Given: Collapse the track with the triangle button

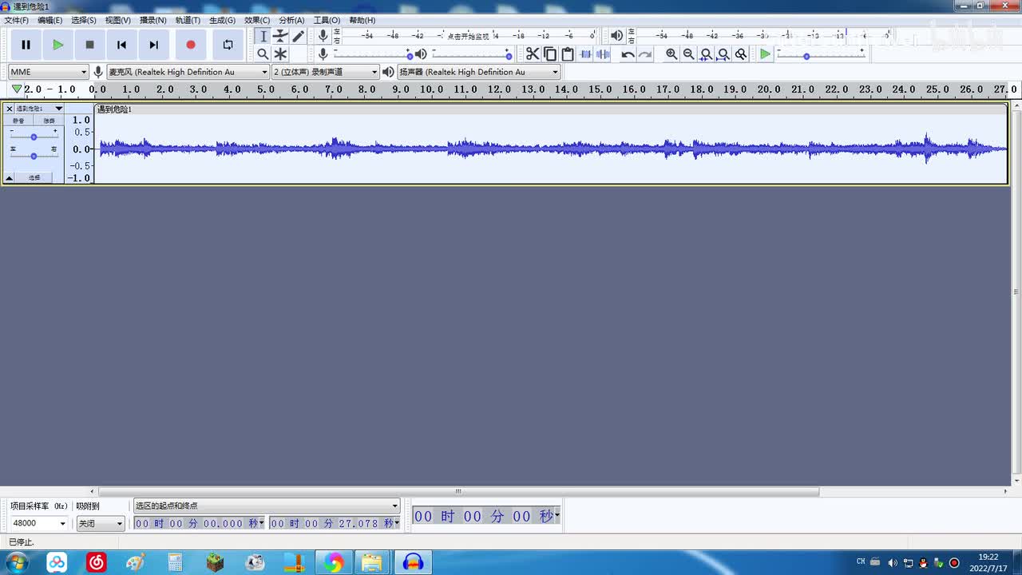Looking at the screenshot, I should (10, 177).
